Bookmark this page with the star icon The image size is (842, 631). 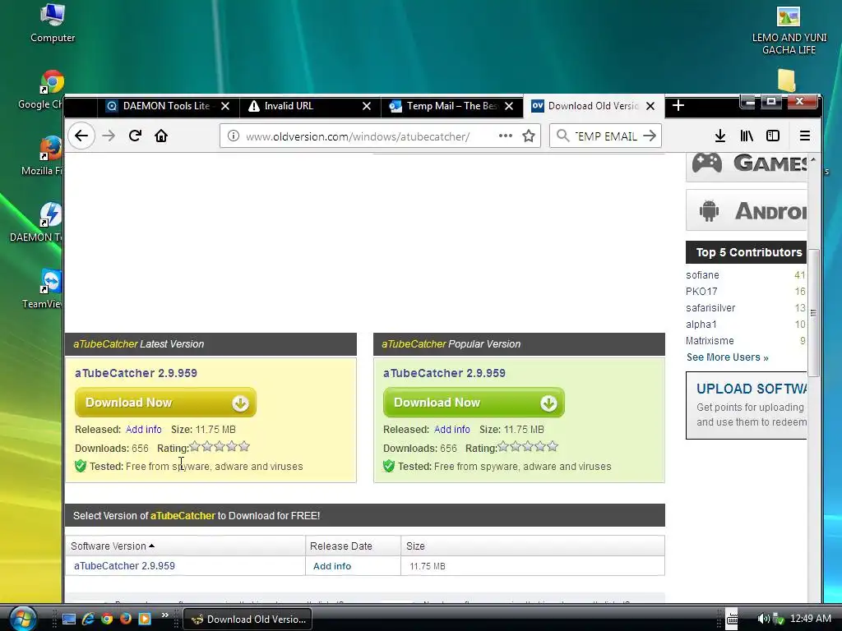[x=529, y=136]
